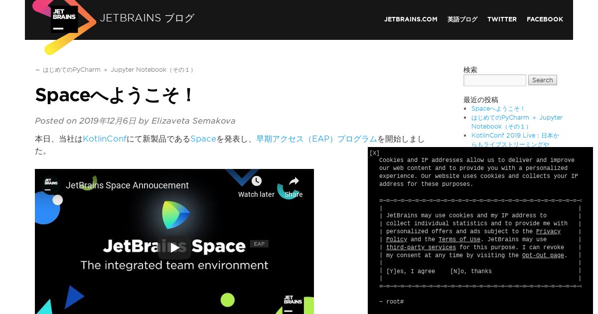
Task: Click the video title JetBrains Space Annoucement
Action: point(127,185)
